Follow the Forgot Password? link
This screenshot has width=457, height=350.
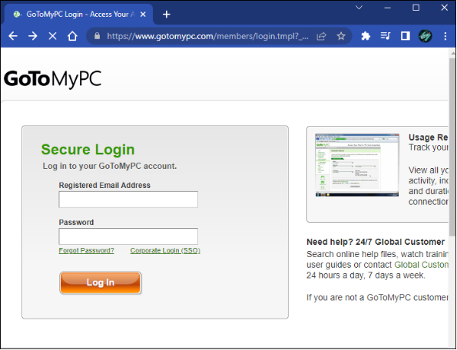[86, 251]
